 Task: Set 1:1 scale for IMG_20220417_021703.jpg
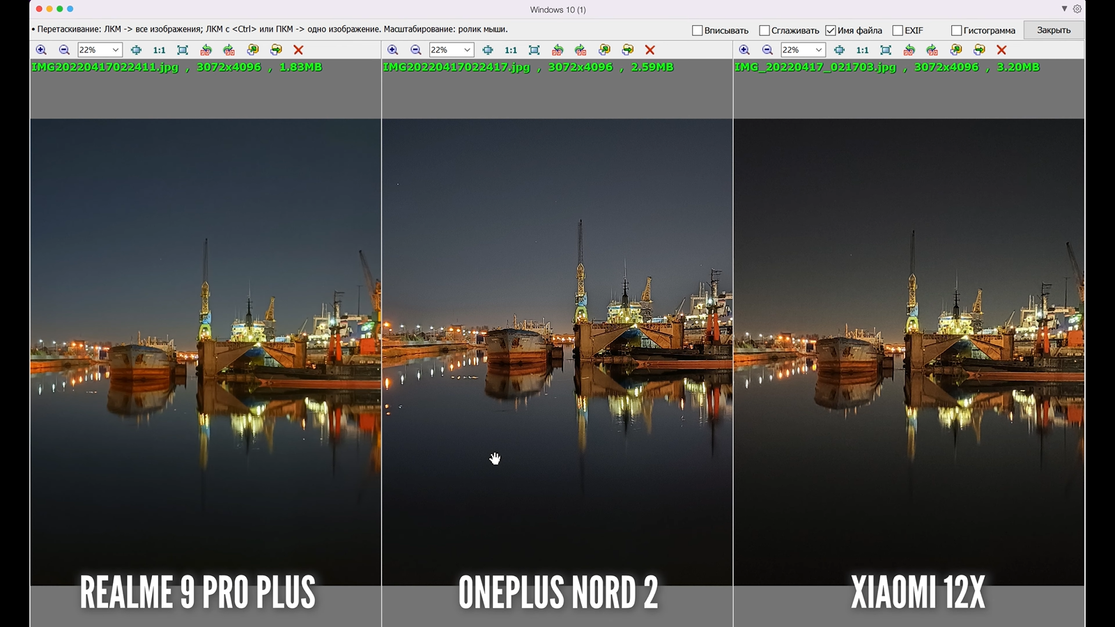click(x=863, y=50)
